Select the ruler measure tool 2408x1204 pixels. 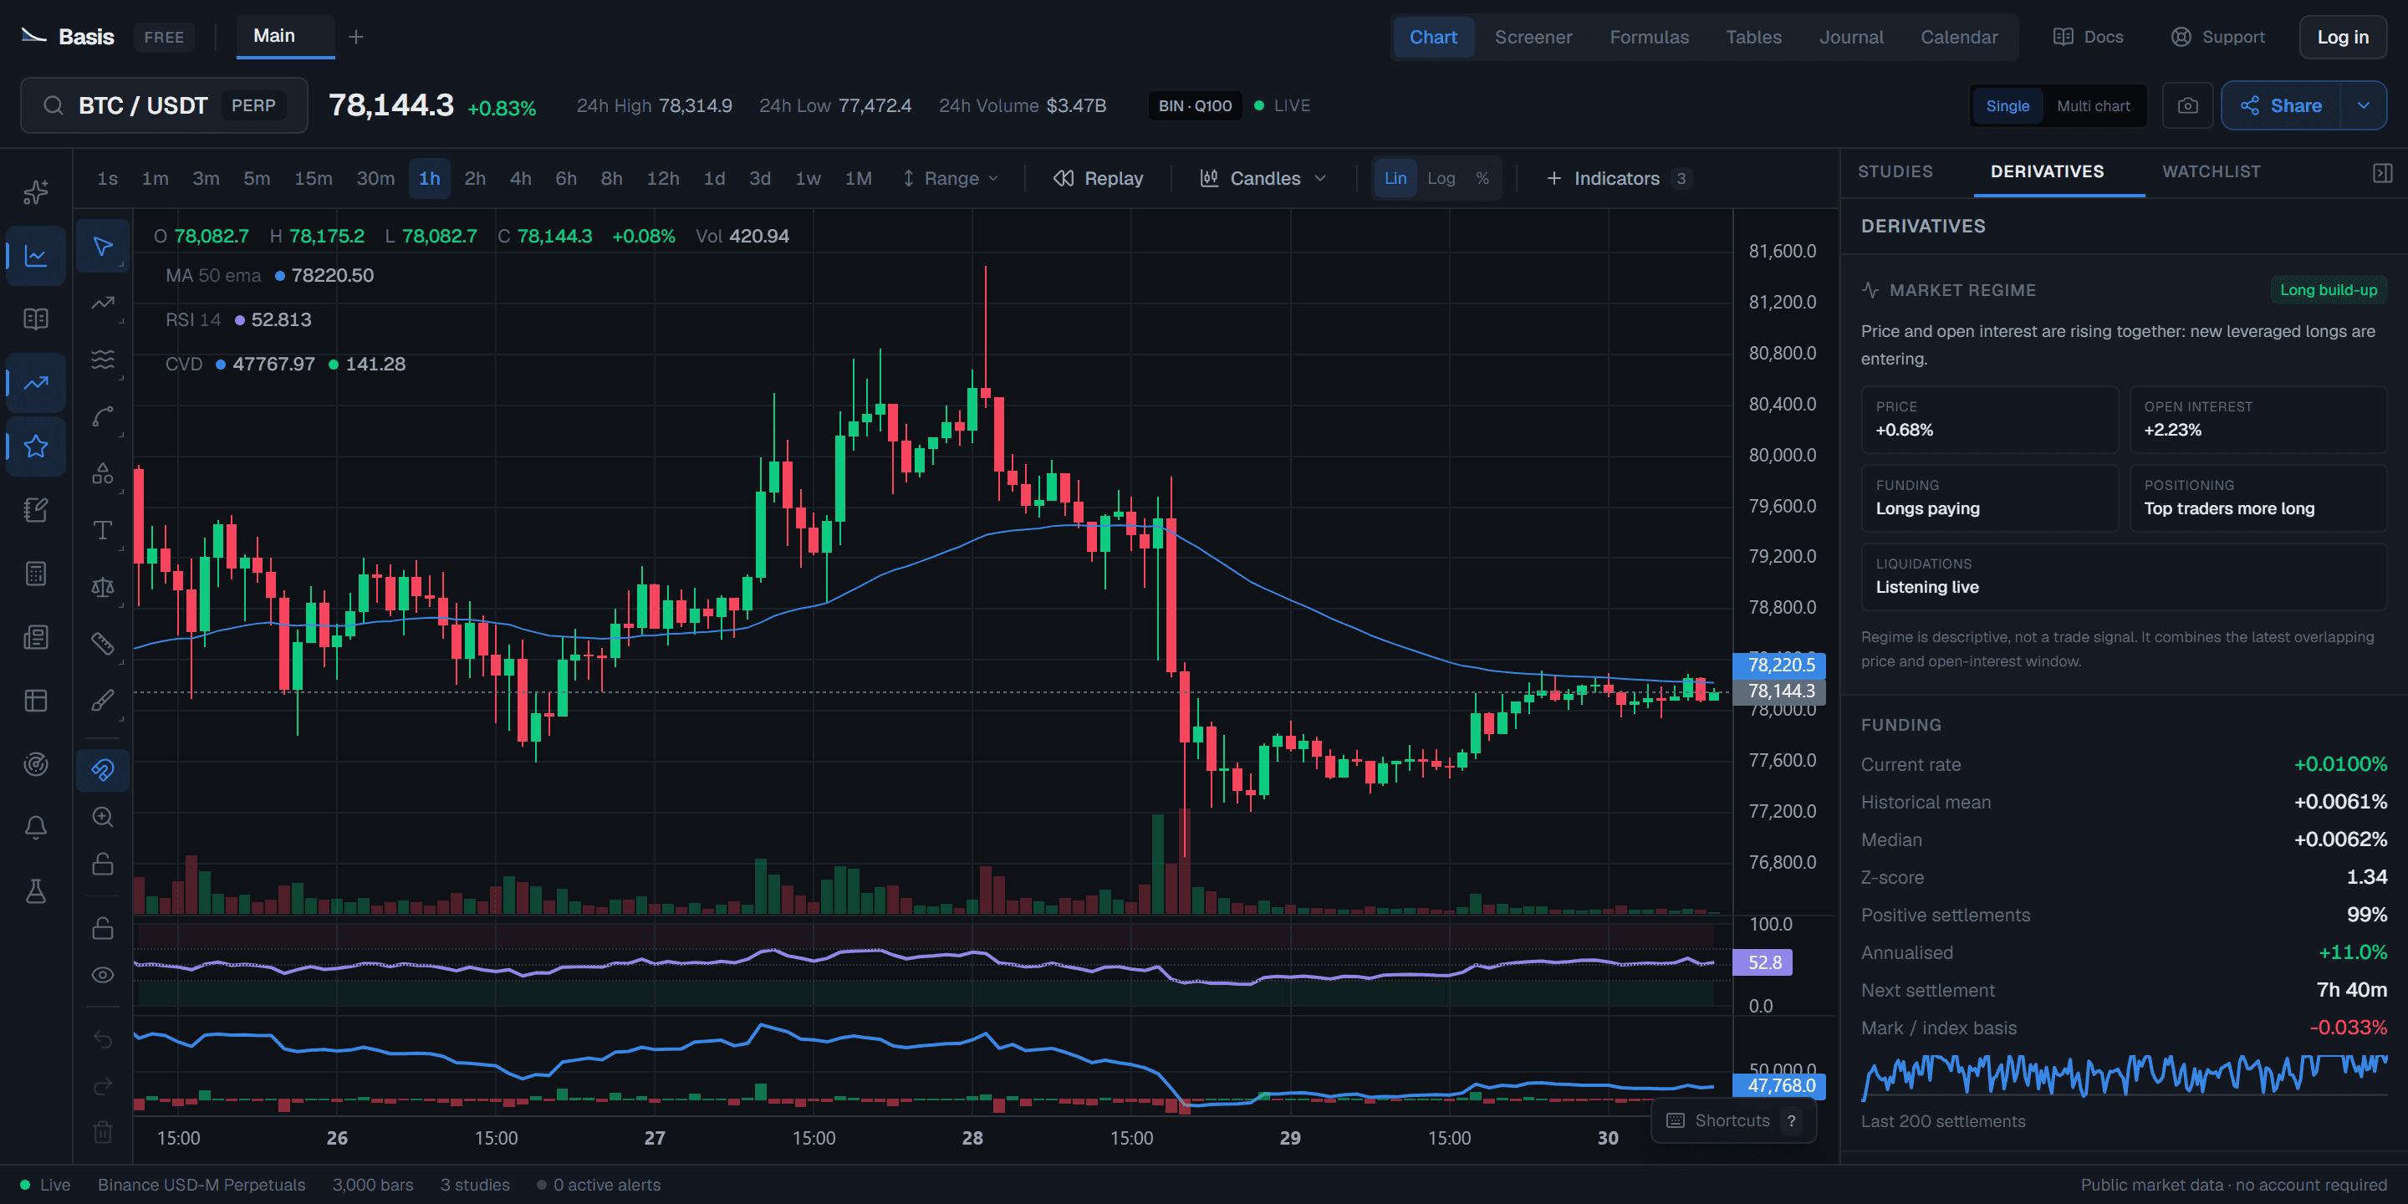(103, 644)
